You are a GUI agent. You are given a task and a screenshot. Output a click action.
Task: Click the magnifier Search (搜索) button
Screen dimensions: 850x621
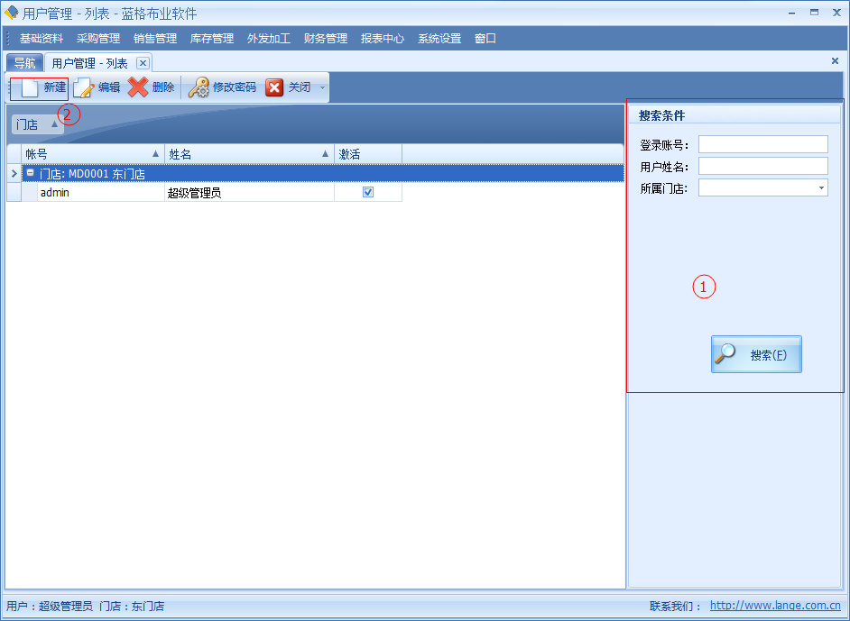tap(756, 354)
